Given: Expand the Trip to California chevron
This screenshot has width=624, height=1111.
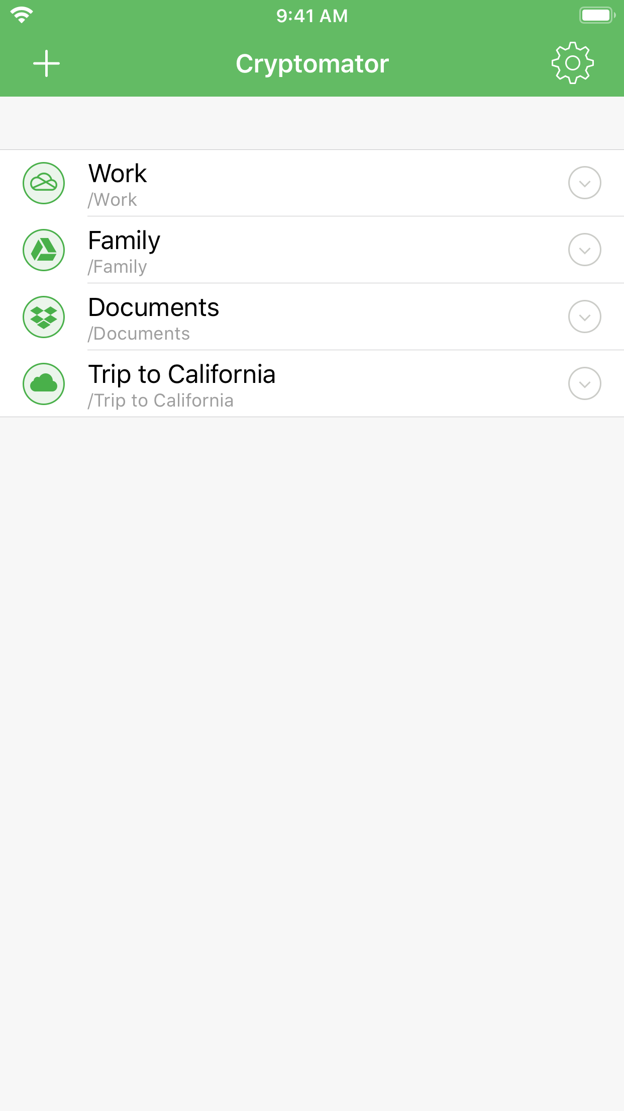Looking at the screenshot, I should click(584, 384).
